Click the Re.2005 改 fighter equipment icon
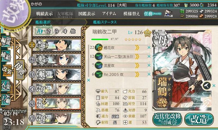The height and width of the screenshot is (130, 218). (x=99, y=74)
